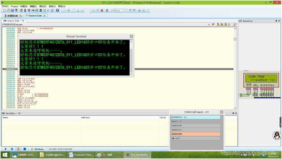
Task: Click the Address column header in Variables
Action: (120, 117)
